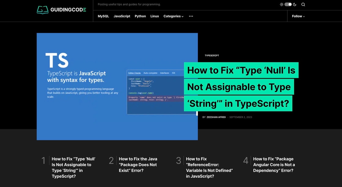Open the Python navigation link
This screenshot has width=342, height=187.
[x=140, y=16]
